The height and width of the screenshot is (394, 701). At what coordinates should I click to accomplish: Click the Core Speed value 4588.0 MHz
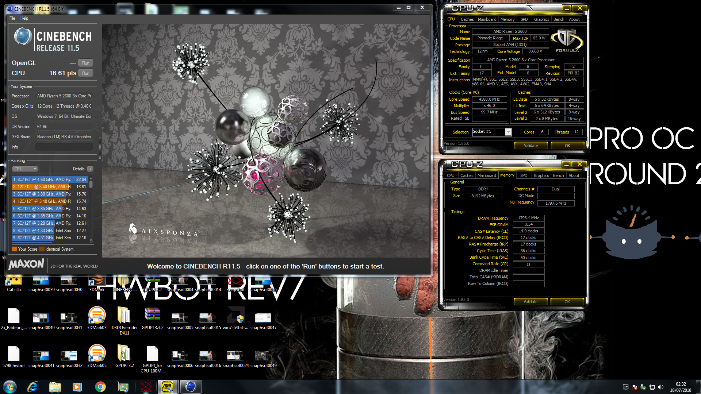tap(489, 99)
